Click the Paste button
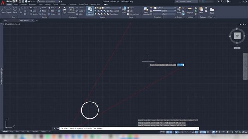This screenshot has width=248, height=139. point(201,10)
